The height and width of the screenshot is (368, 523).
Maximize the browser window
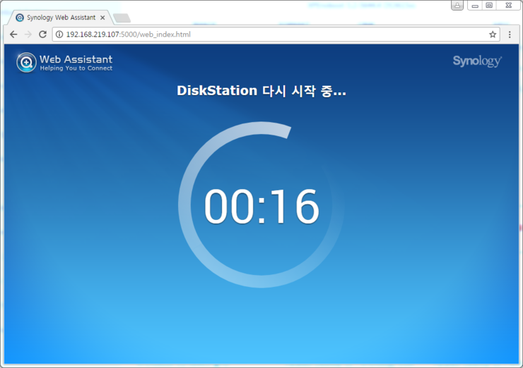click(x=489, y=6)
